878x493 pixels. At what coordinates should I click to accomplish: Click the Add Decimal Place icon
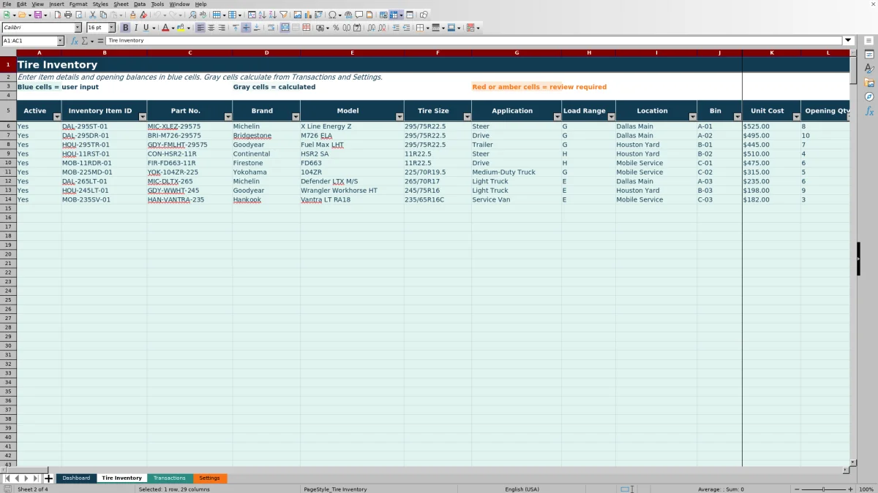tap(372, 28)
